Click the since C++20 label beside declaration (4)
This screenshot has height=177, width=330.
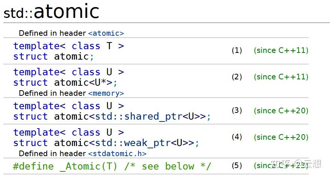pyautogui.click(x=281, y=137)
